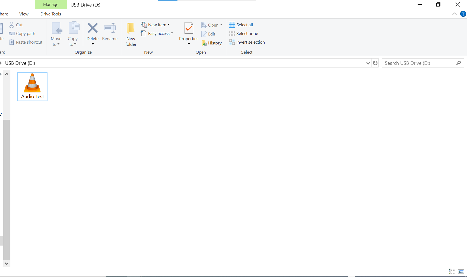The image size is (467, 277).
Task: Click Invert selection
Action: (247, 42)
